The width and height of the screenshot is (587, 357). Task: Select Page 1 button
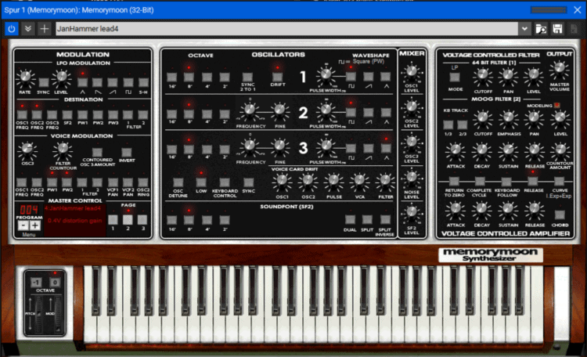click(x=113, y=219)
